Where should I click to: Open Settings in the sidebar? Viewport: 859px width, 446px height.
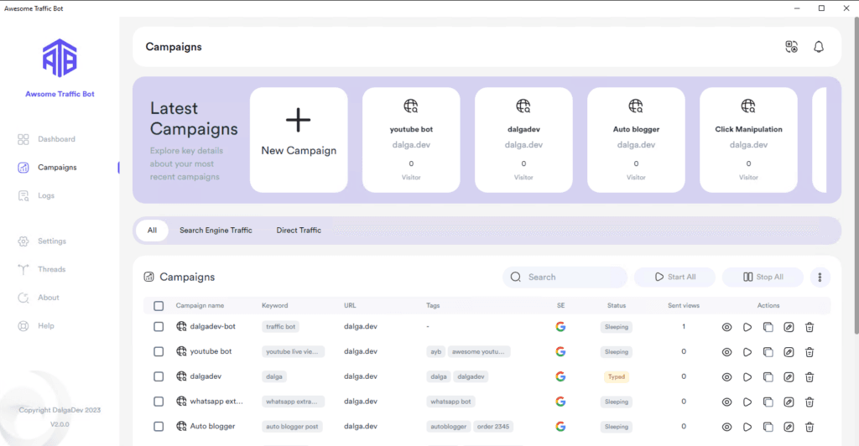pyautogui.click(x=42, y=241)
